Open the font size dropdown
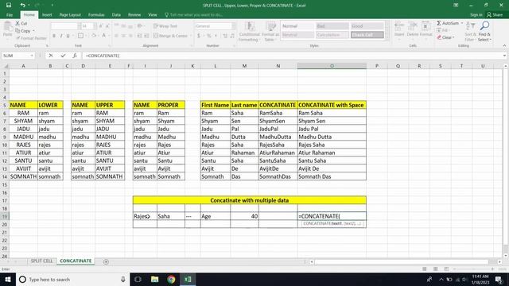509x286 pixels. pyautogui.click(x=95, y=26)
